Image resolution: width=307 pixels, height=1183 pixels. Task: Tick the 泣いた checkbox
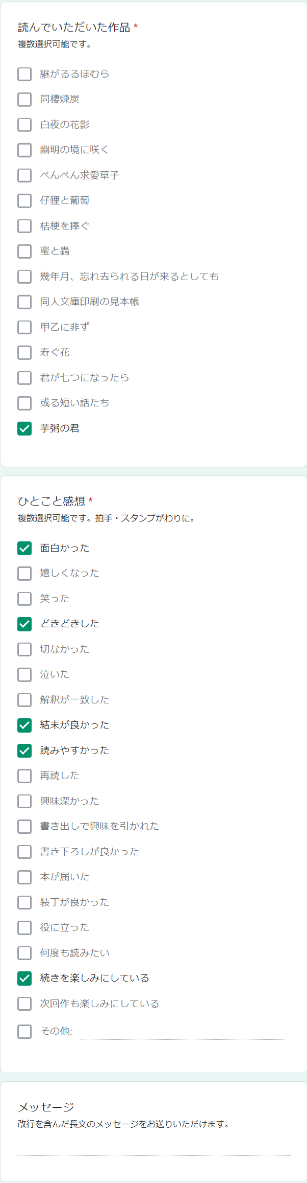[24, 674]
